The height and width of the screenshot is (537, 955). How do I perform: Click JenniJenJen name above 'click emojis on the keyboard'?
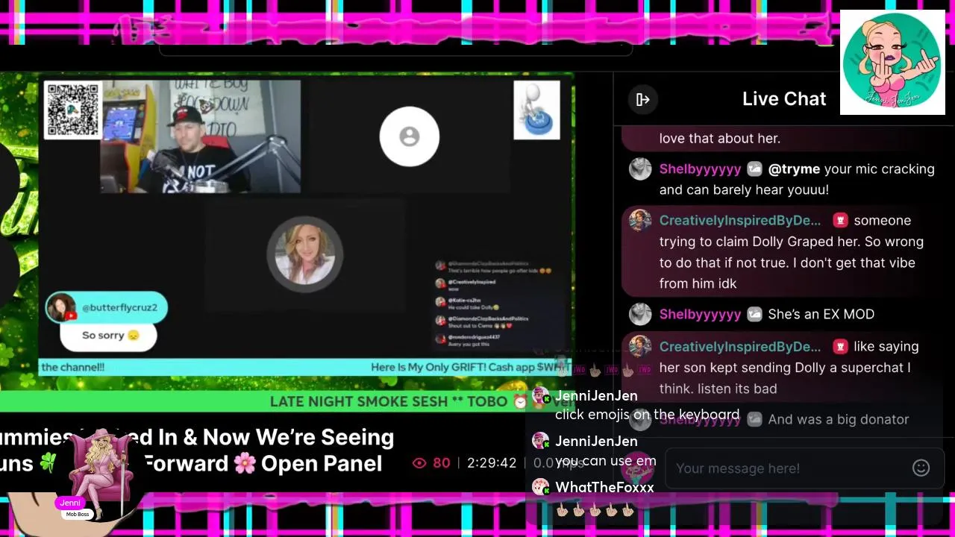click(x=596, y=396)
